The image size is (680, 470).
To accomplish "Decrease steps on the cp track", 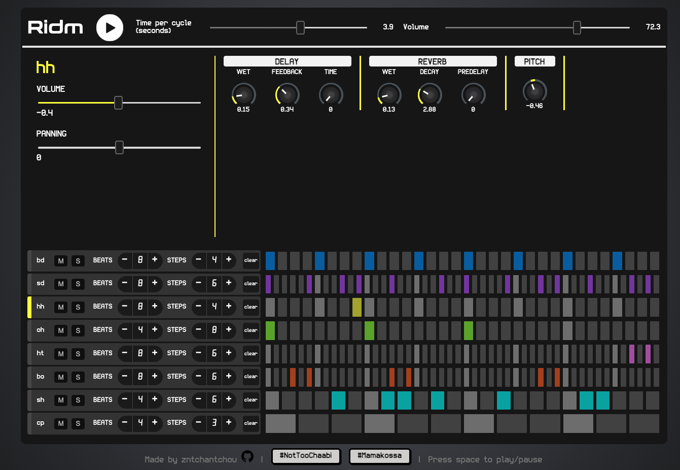I will tap(199, 423).
